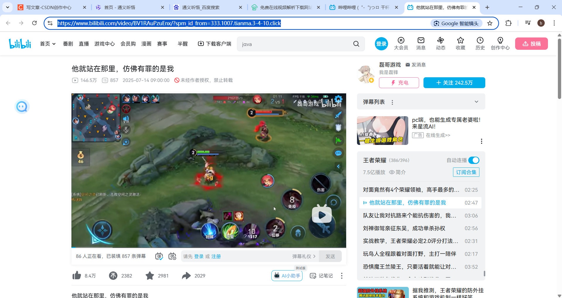This screenshot has width=562, height=298.
Task: Click the bilibili logo
Action: pyautogui.click(x=20, y=44)
